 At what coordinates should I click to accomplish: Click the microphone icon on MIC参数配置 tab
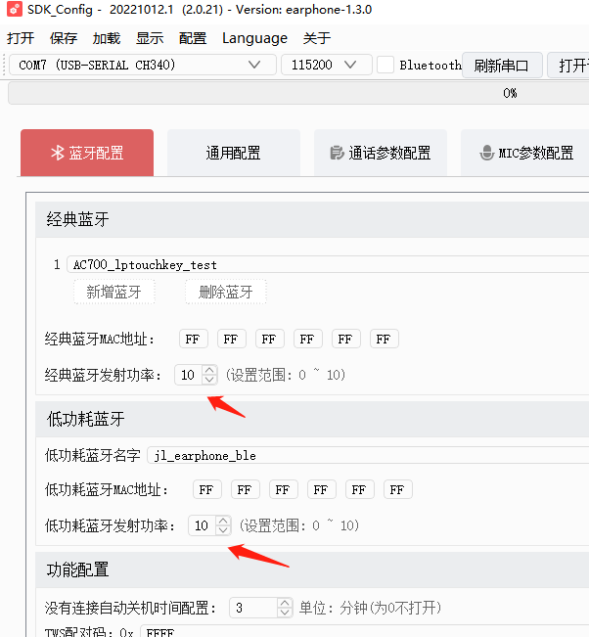[486, 153]
